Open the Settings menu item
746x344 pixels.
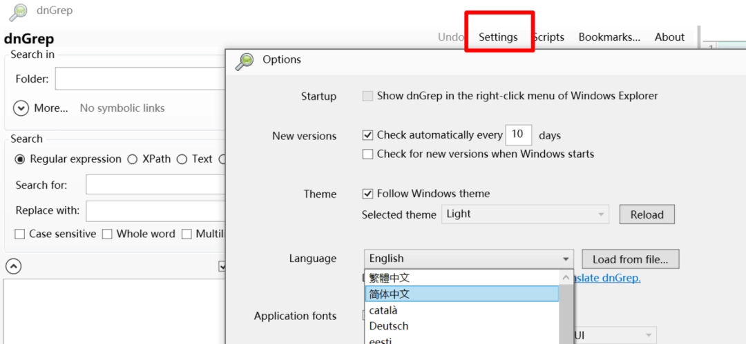(x=498, y=37)
